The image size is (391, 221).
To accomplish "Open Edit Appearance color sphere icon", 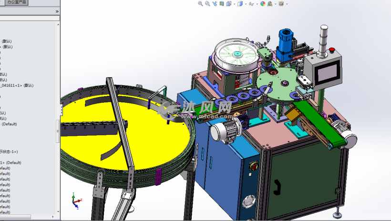I will pos(262,4).
